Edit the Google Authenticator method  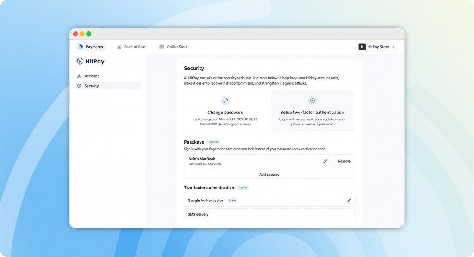(x=349, y=200)
